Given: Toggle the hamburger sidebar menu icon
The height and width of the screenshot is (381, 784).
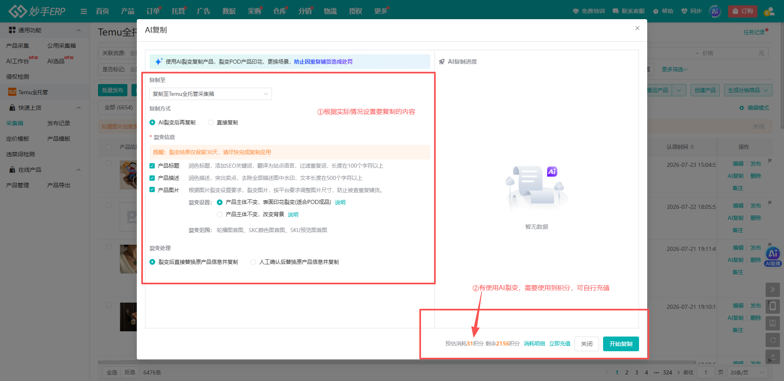Looking at the screenshot, I should click(x=84, y=11).
